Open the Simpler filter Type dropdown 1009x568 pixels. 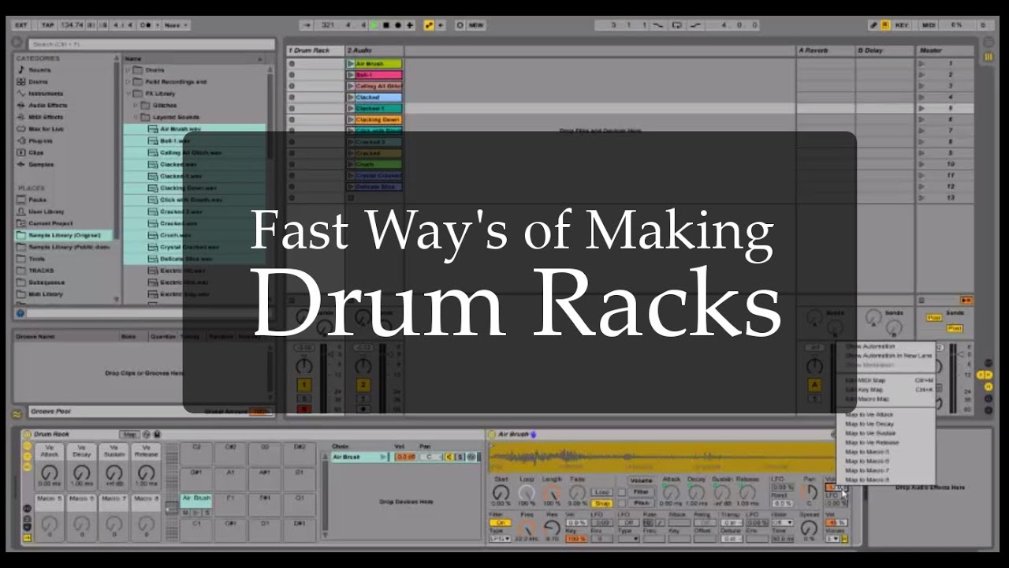500,539
